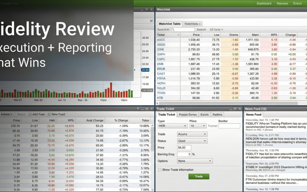The height and width of the screenshot is (192, 307).
Task: Select the PSYIA ticker row
Action: (161, 79)
